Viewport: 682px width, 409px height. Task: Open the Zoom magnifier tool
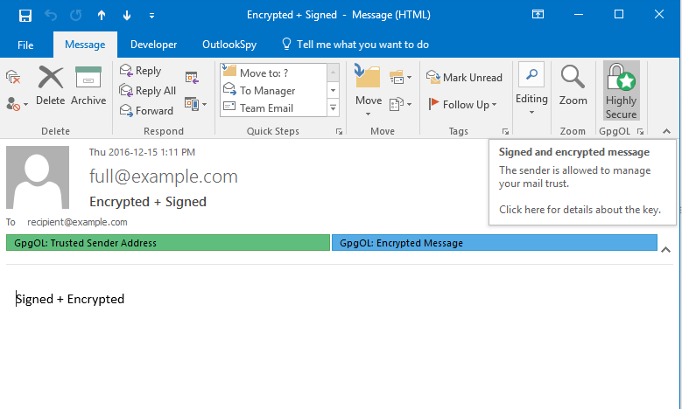click(573, 87)
